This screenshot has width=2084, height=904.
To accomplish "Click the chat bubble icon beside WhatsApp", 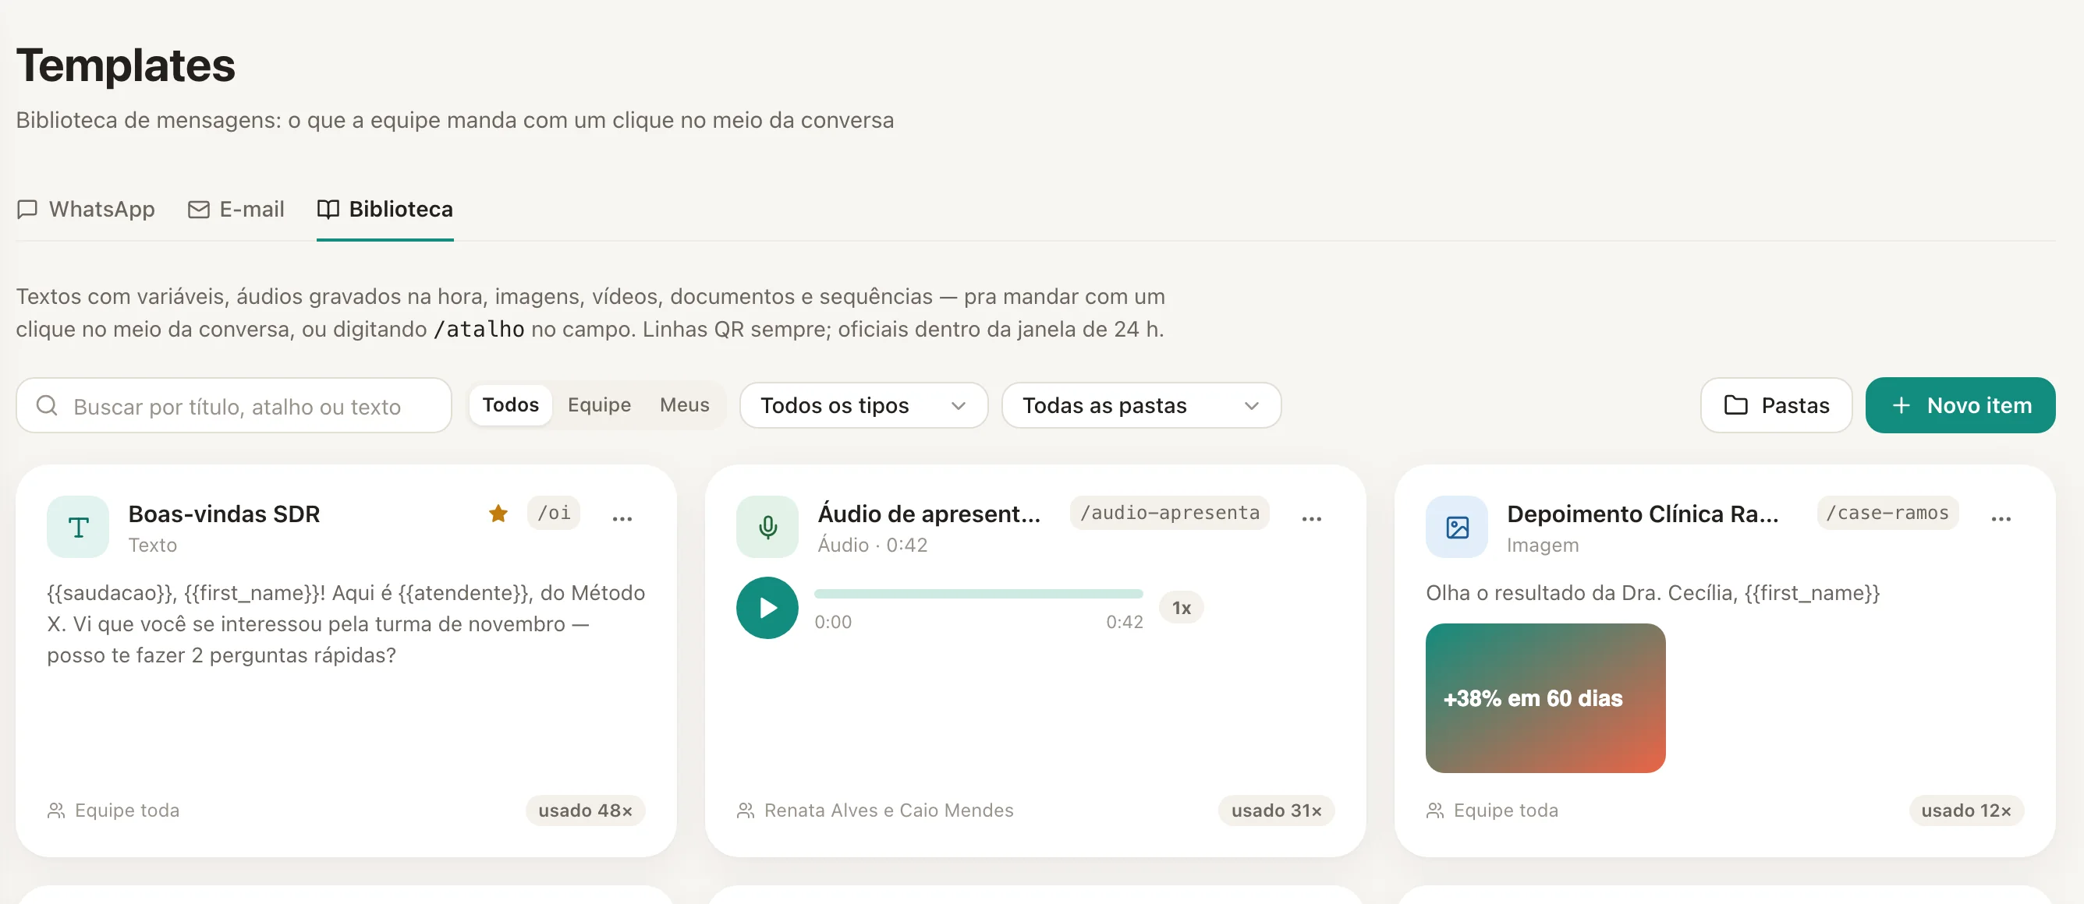I will (27, 210).
